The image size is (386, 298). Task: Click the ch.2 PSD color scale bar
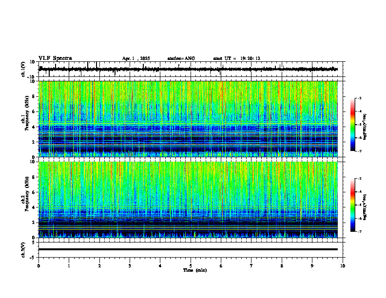point(353,205)
